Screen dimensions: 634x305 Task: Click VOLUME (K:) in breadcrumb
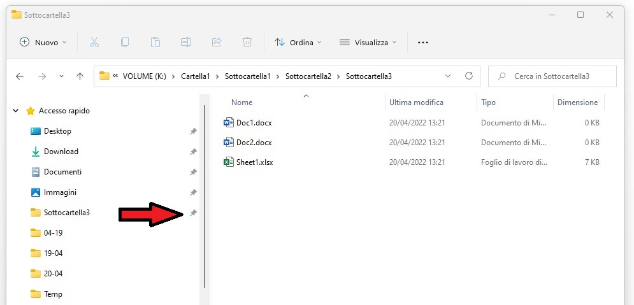point(145,76)
